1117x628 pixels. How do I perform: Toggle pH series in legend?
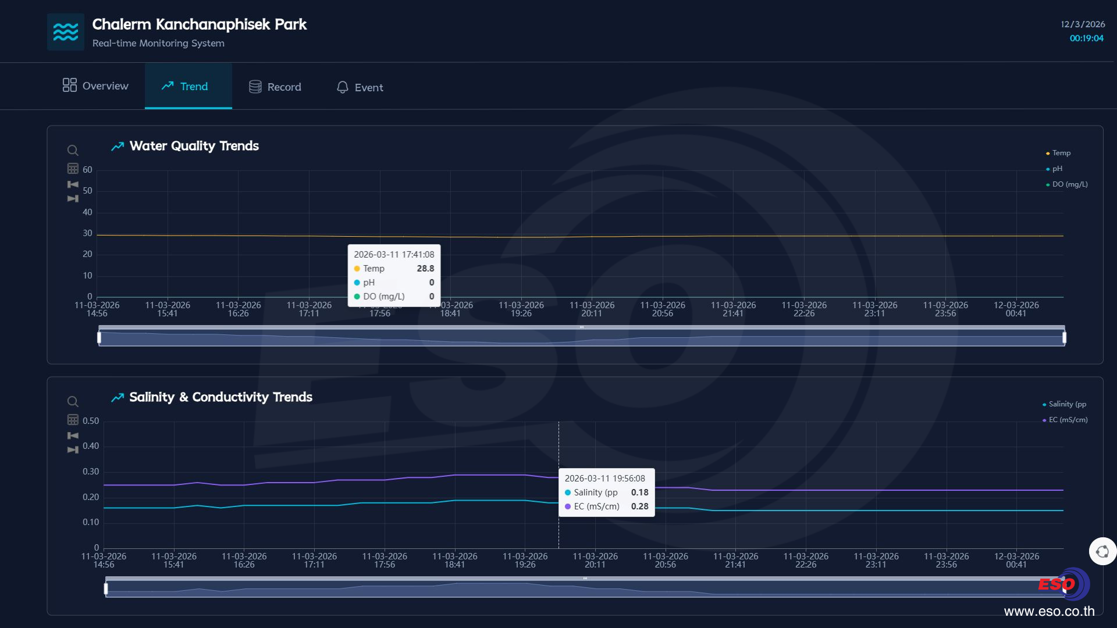[1056, 169]
